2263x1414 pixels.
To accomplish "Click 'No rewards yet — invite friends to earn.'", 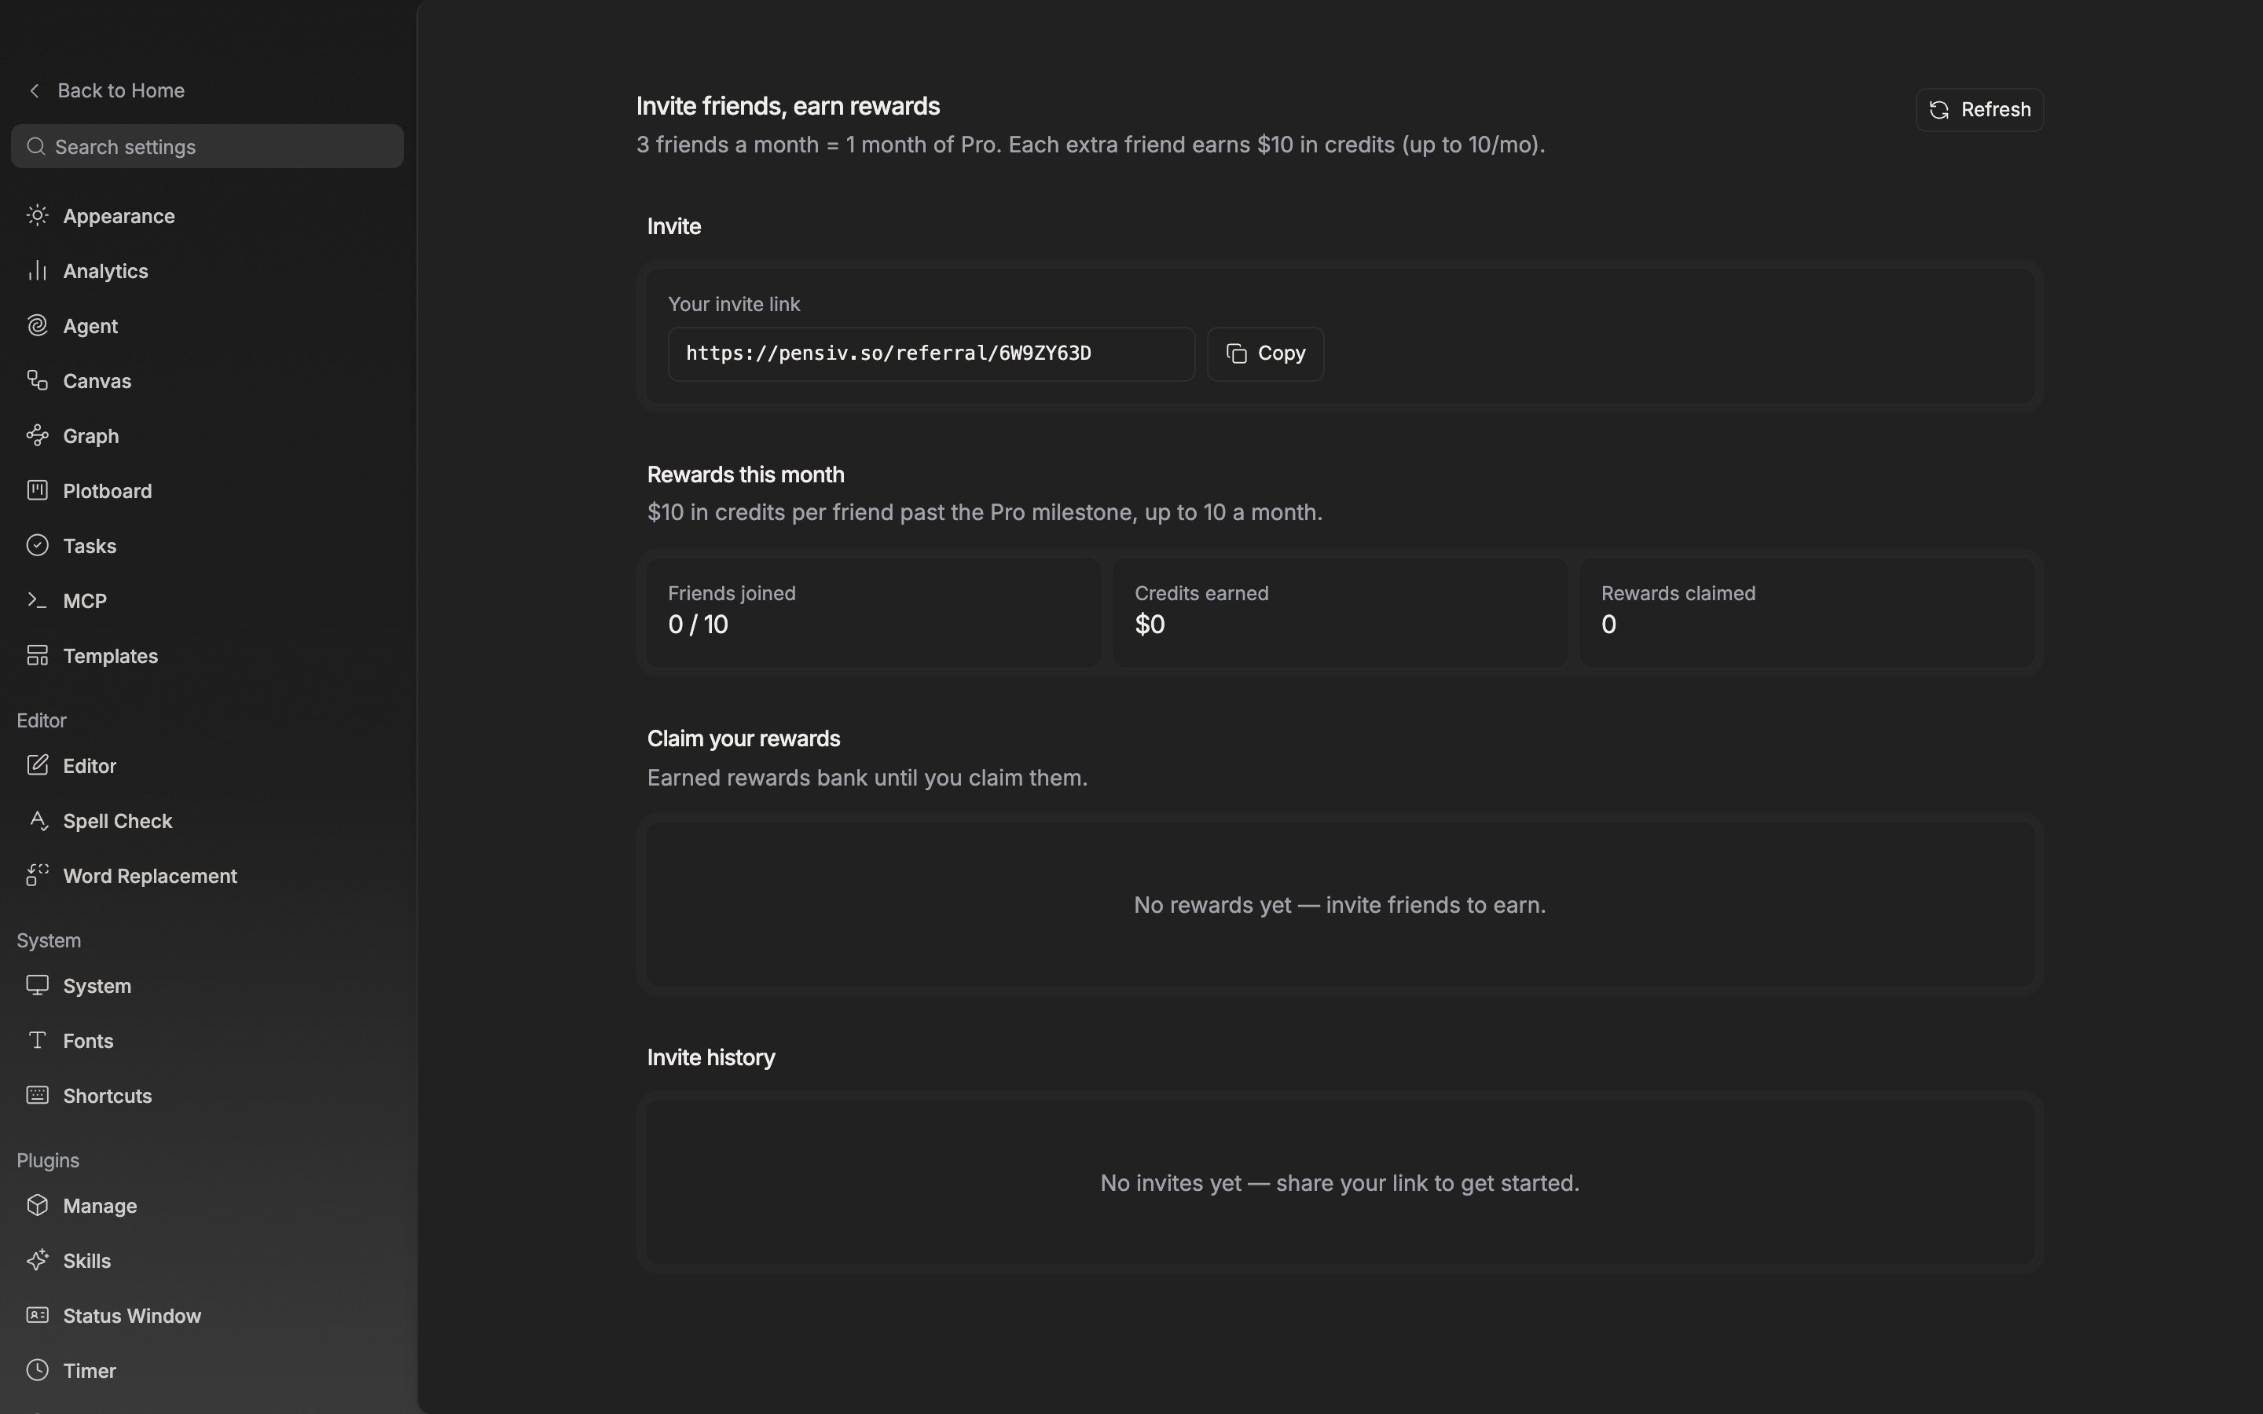I will pyautogui.click(x=1339, y=905).
